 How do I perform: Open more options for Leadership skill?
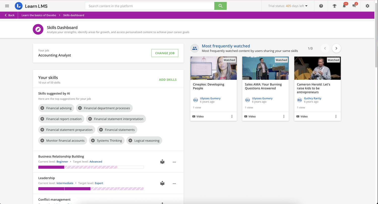click(174, 184)
